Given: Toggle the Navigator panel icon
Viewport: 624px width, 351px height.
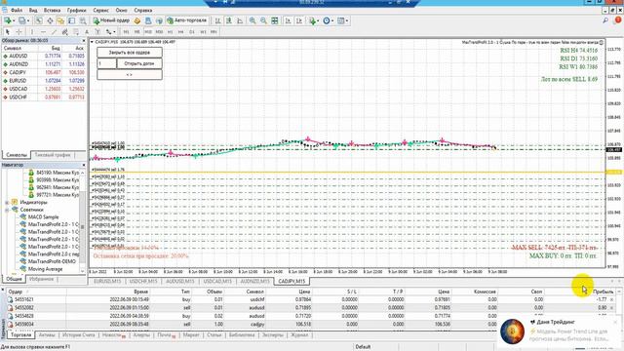Looking at the screenshot, I should pos(60,20).
